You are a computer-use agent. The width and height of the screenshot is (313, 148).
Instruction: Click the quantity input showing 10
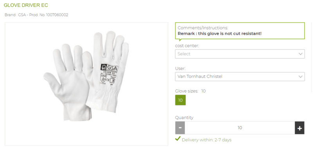(240, 128)
